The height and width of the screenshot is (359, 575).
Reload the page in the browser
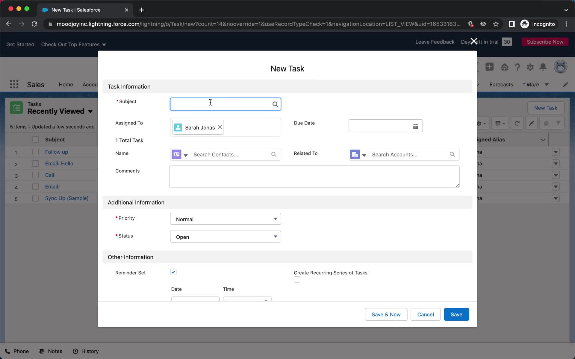[34, 24]
